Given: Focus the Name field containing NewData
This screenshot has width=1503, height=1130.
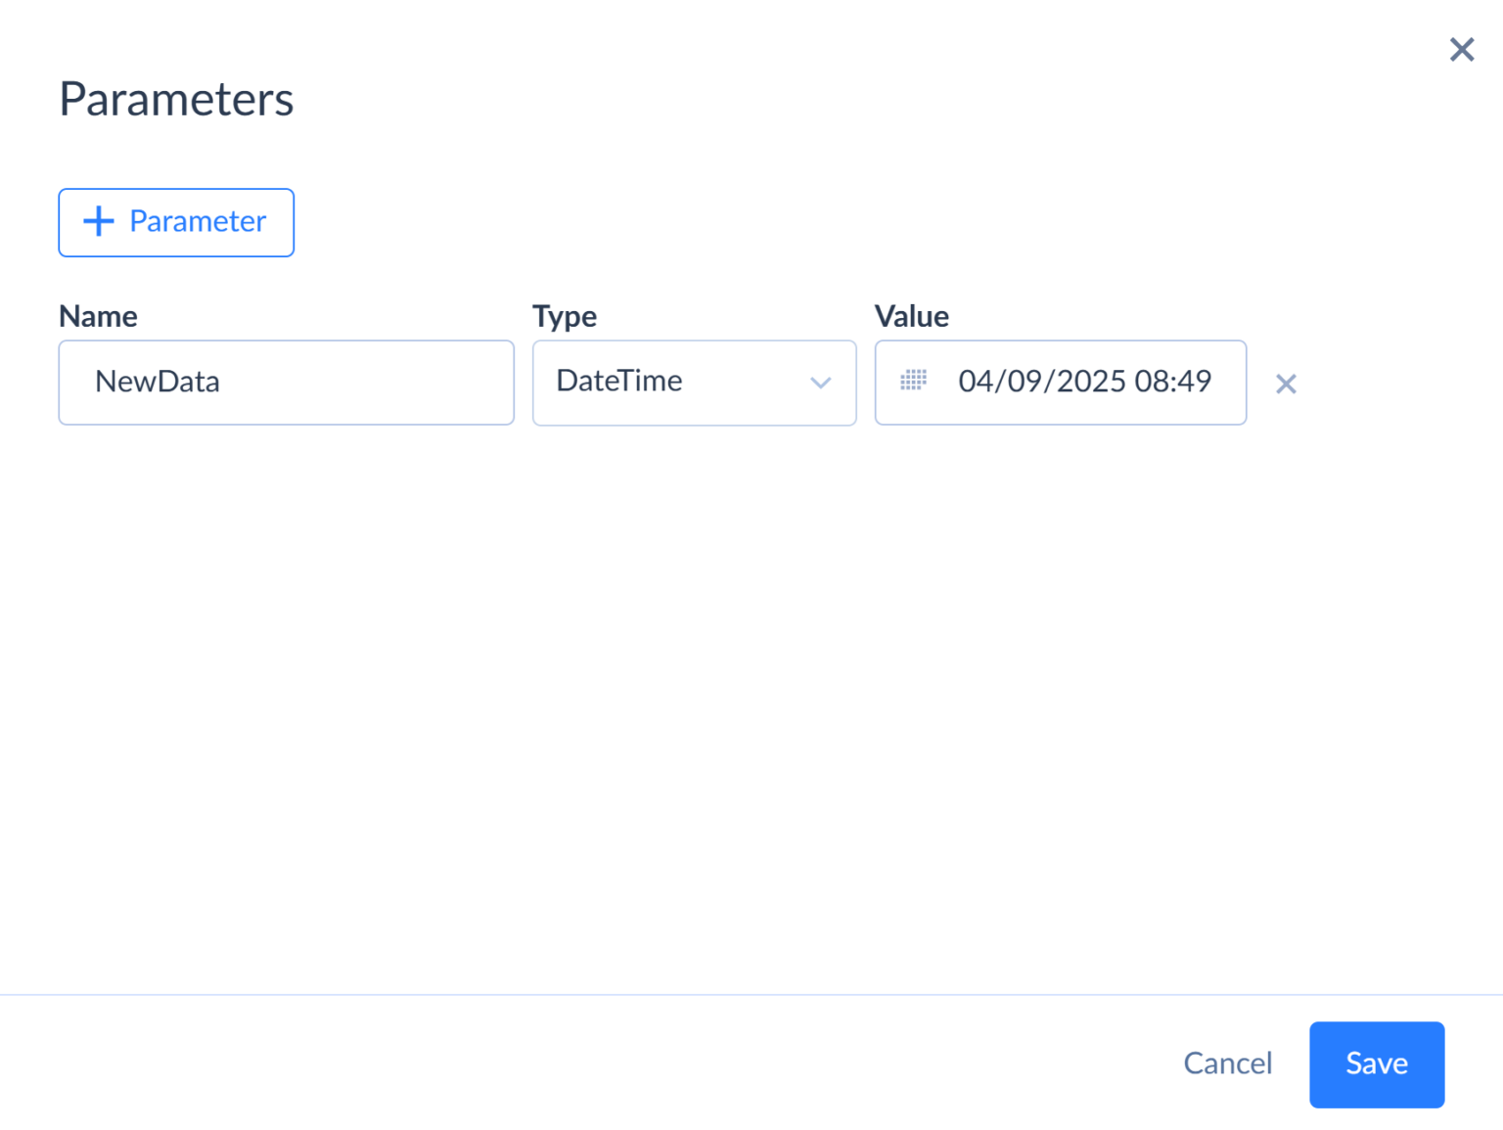Looking at the screenshot, I should click(286, 383).
